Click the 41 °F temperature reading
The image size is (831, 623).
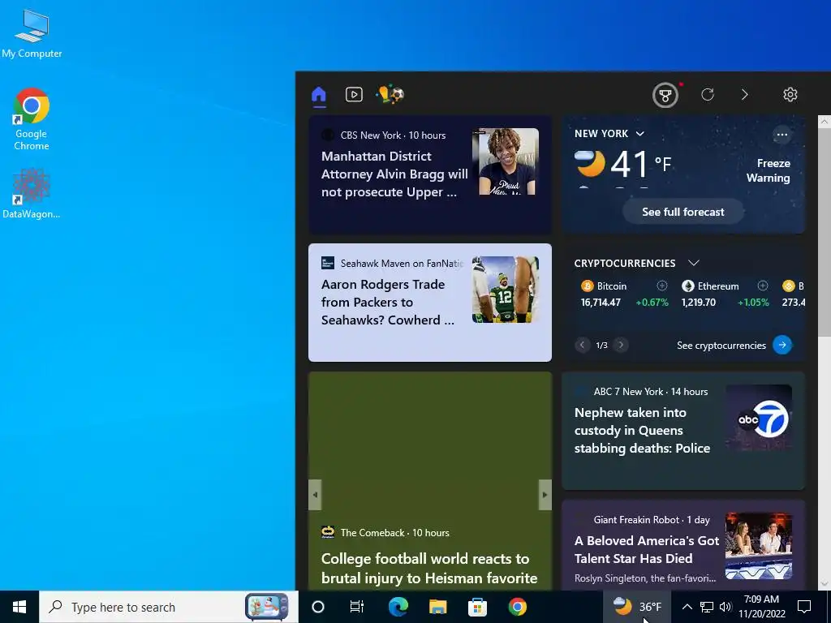point(641,164)
